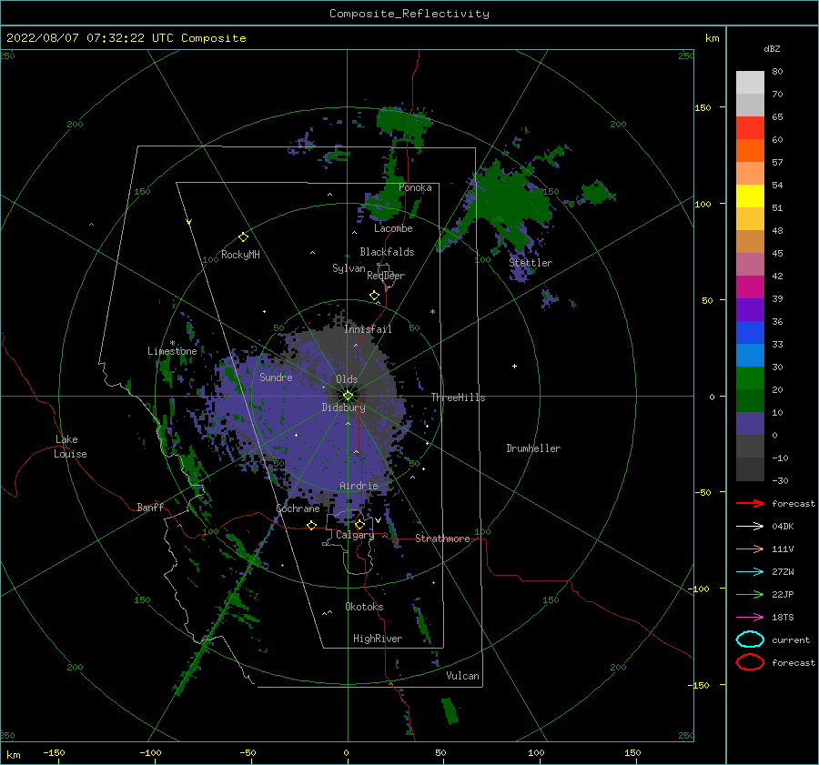Click the Strathmore city label

pyautogui.click(x=442, y=539)
